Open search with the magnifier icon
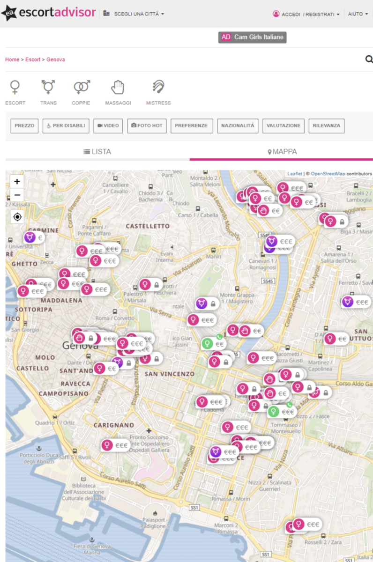Viewport: 373px width, 562px height. [x=369, y=59]
